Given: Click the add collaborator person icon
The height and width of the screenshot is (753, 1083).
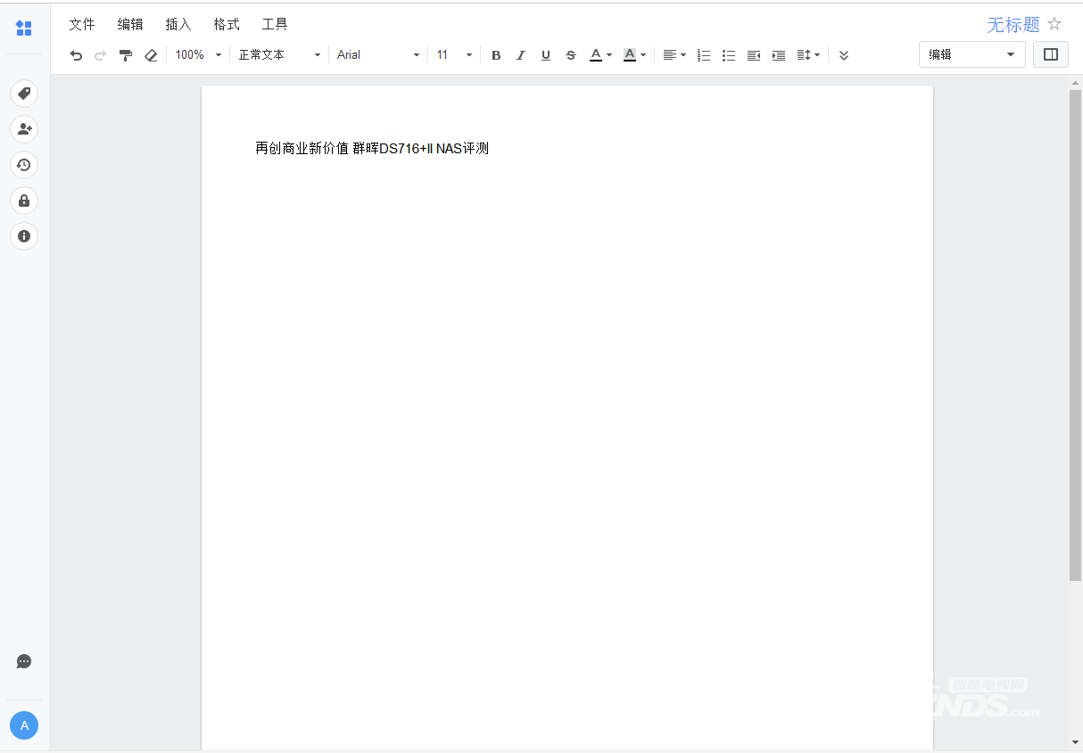Looking at the screenshot, I should pyautogui.click(x=24, y=129).
